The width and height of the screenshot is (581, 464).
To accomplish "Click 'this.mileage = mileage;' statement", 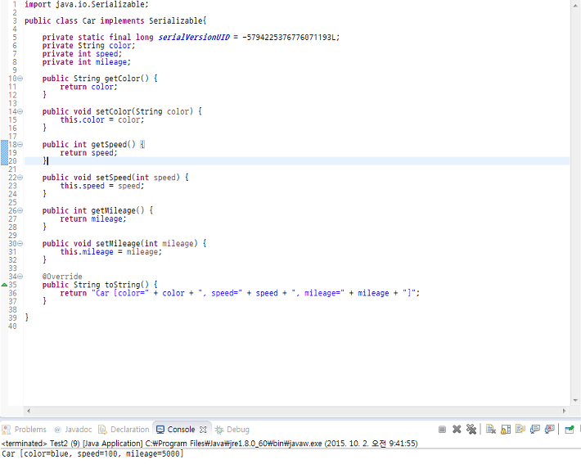I will pyautogui.click(x=110, y=252).
